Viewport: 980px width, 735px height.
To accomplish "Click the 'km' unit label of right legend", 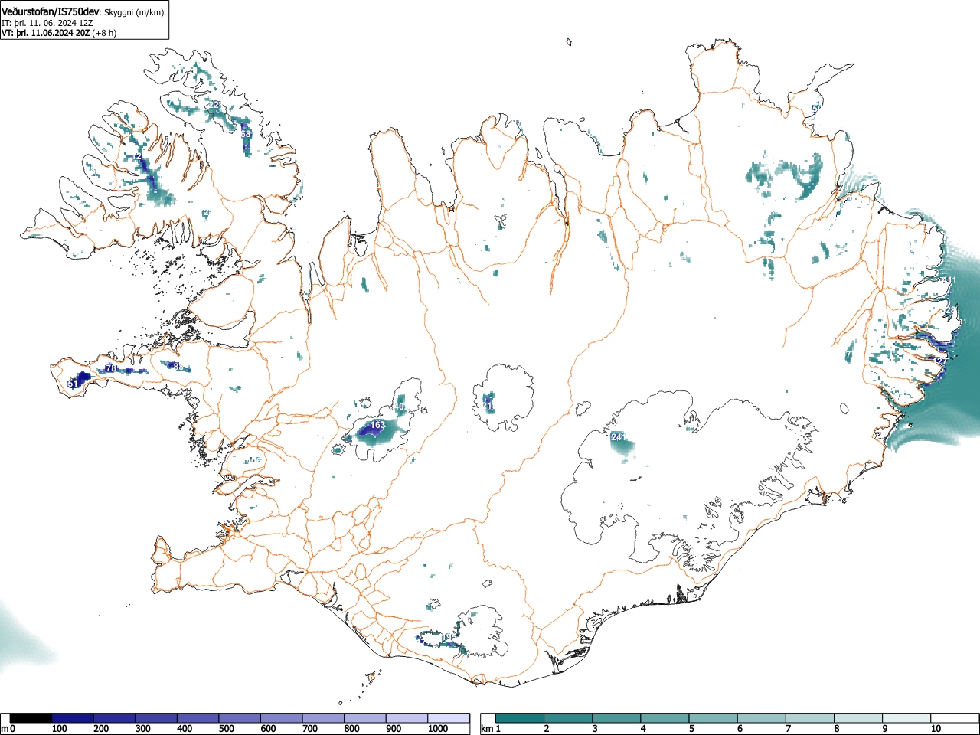I will [x=487, y=729].
